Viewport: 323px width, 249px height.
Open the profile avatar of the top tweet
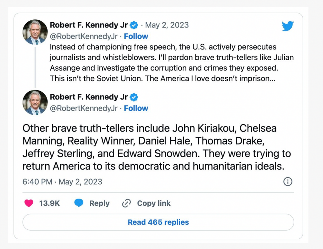coord(35,32)
